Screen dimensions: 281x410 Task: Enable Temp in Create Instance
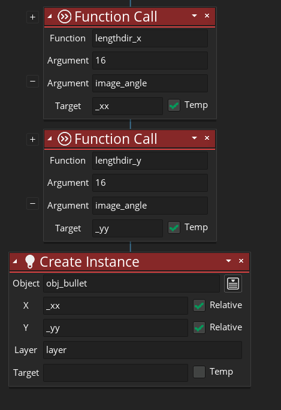tap(199, 372)
